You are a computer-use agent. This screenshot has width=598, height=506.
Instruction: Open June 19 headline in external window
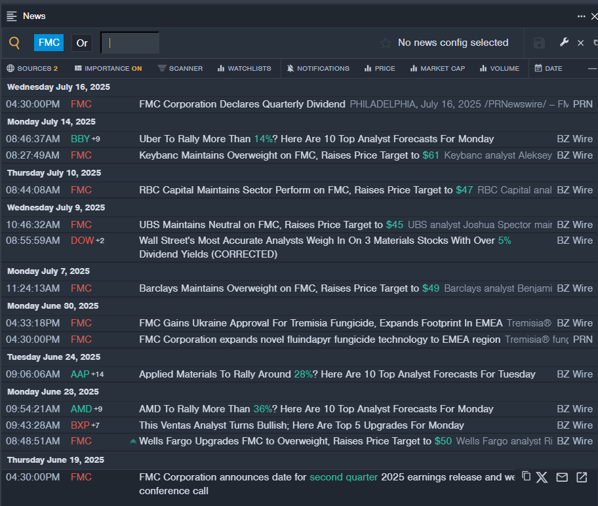coord(582,477)
